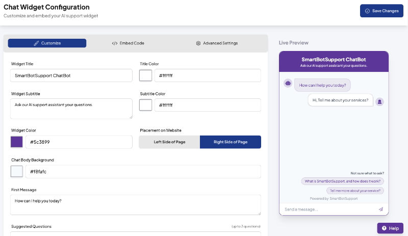
Task: Click the Send a message input box
Action: [328, 209]
